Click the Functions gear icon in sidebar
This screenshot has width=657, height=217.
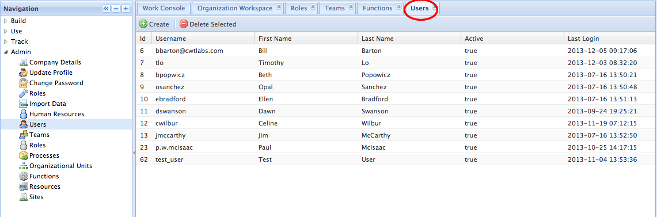[24, 176]
